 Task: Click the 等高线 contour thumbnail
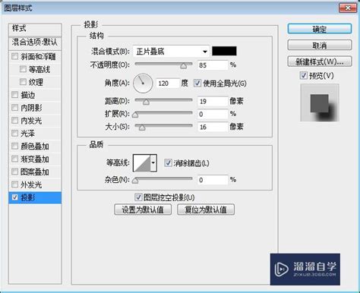coord(142,163)
